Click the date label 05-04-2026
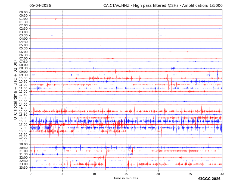The image size is (252, 189). pyautogui.click(x=40, y=6)
